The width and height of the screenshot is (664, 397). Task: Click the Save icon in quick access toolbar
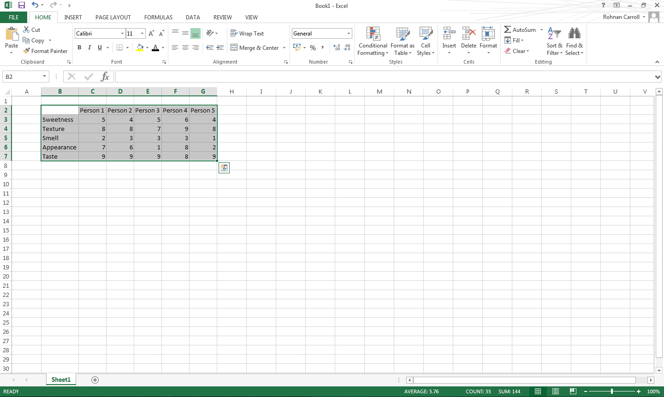click(x=21, y=5)
